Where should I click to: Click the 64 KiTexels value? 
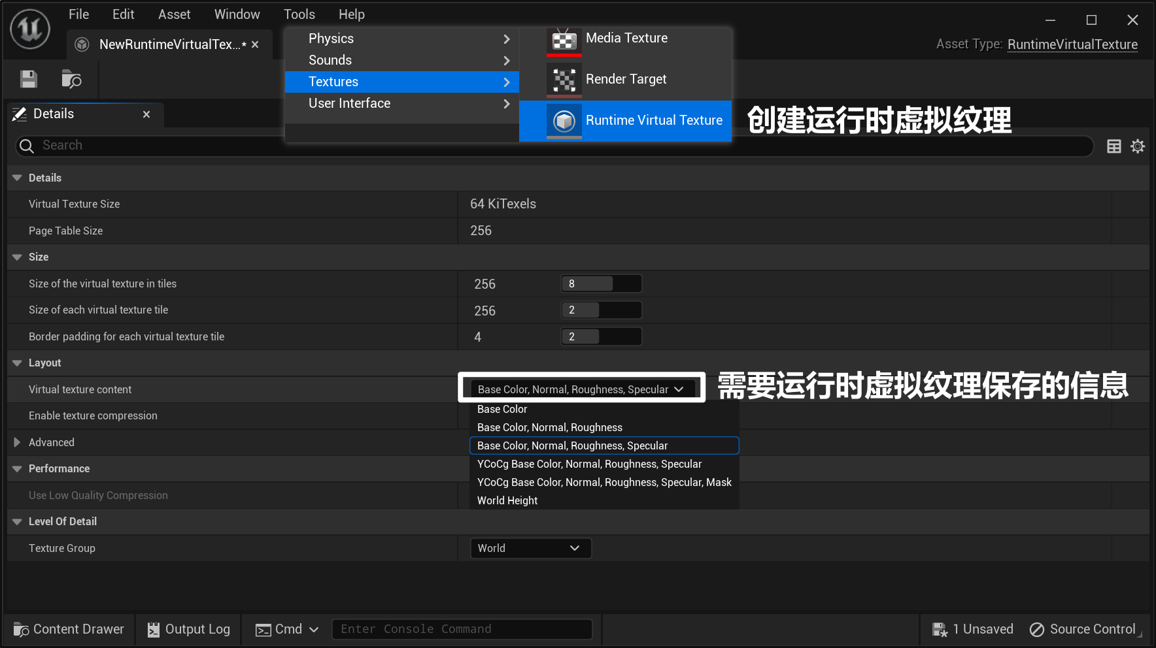(x=503, y=204)
